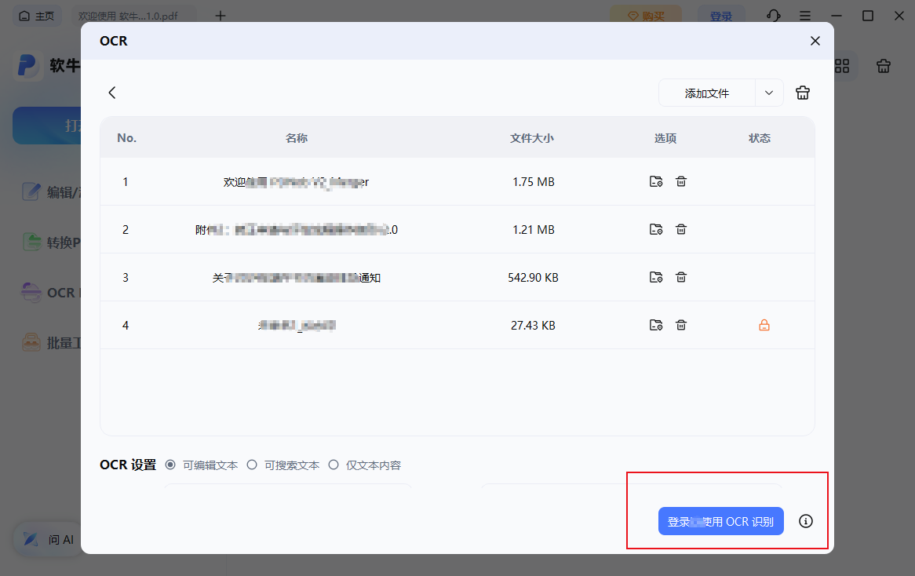Open output folder settings for row 1
Viewport: 915px width, 576px height.
click(656, 181)
